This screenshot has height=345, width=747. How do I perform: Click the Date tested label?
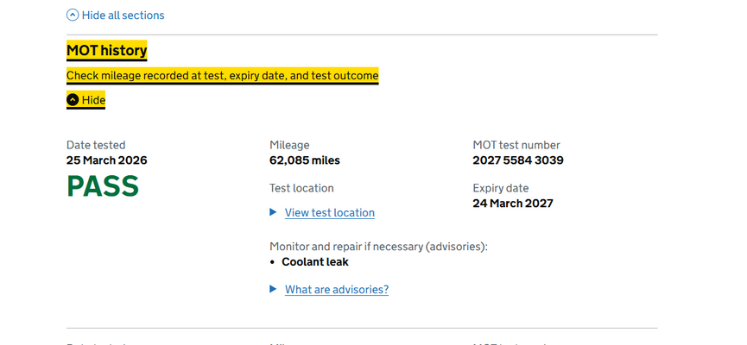[96, 145]
